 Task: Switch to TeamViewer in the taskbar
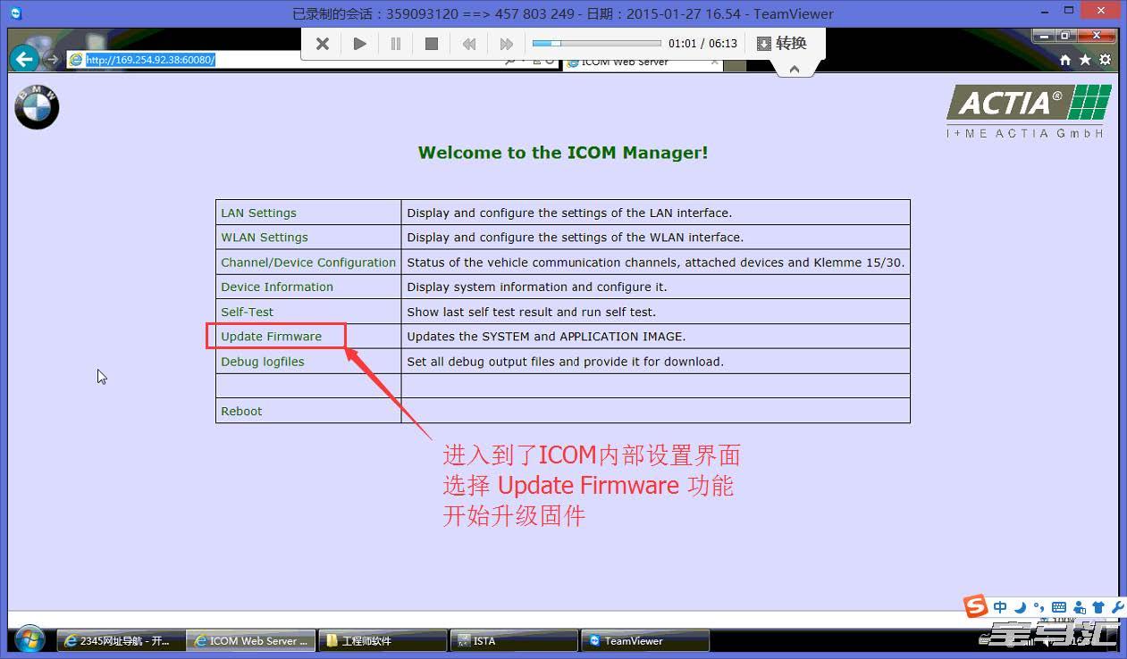(x=644, y=641)
